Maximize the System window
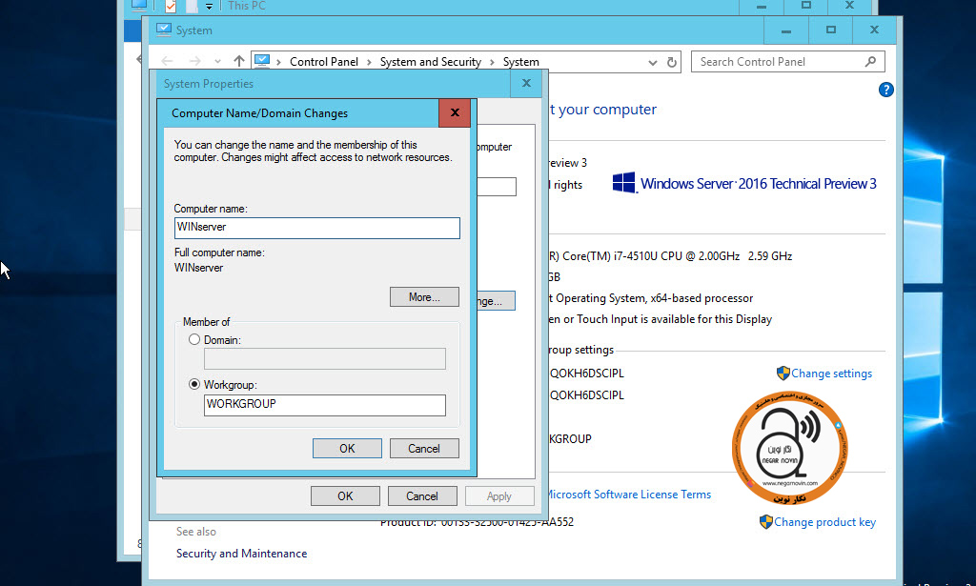Viewport: 976px width, 586px height. coord(830,30)
